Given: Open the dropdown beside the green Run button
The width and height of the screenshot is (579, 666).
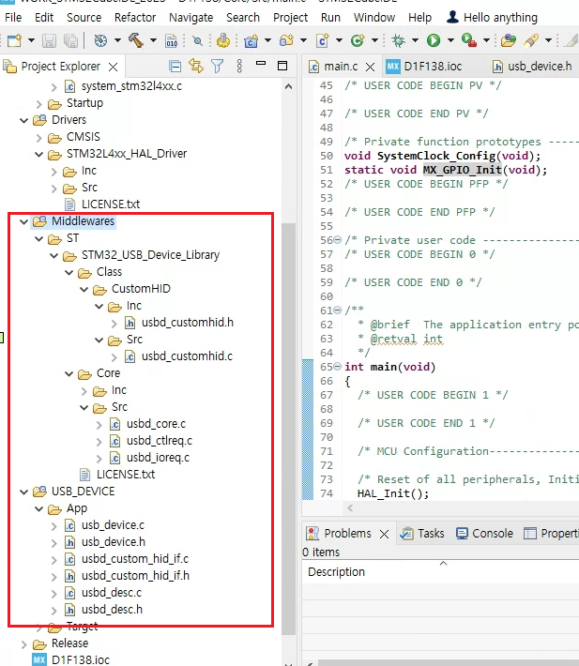Looking at the screenshot, I should 450,40.
